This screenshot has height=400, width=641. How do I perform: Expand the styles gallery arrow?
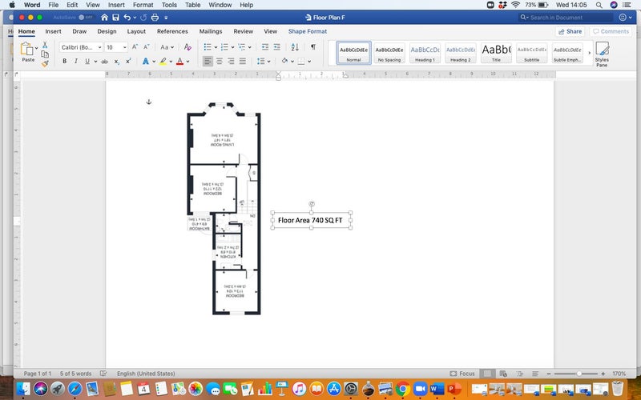(x=589, y=53)
